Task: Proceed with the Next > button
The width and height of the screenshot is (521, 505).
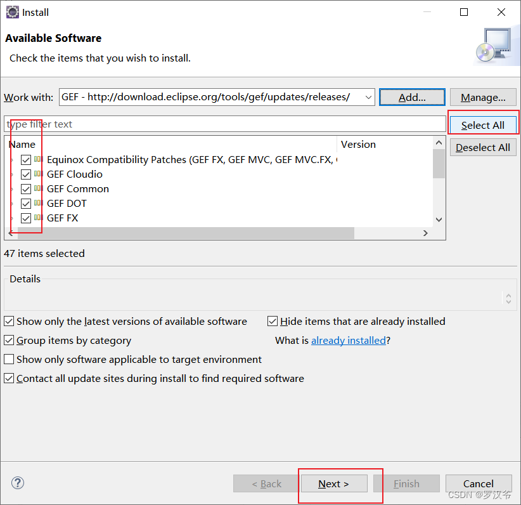Action: pyautogui.click(x=334, y=483)
